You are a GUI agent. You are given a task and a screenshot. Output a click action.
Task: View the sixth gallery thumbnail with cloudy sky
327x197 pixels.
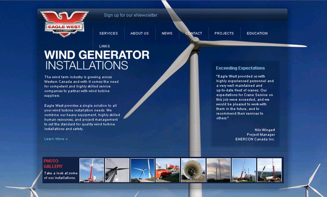pyautogui.click(x=218, y=170)
